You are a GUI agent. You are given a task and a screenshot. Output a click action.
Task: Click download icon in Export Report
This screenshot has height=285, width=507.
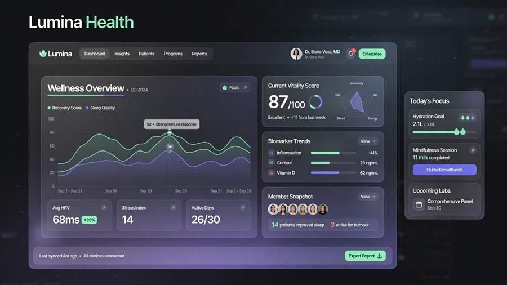pos(380,256)
